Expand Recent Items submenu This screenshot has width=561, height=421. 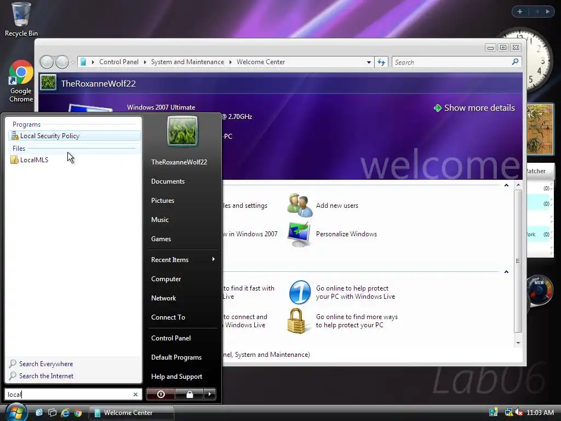pos(183,259)
